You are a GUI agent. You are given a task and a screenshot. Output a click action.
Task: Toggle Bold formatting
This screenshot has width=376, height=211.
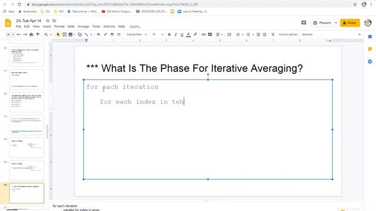click(x=169, y=35)
